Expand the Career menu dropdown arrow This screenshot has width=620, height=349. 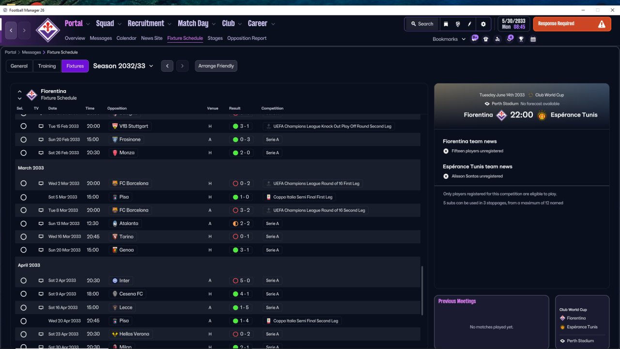(273, 24)
